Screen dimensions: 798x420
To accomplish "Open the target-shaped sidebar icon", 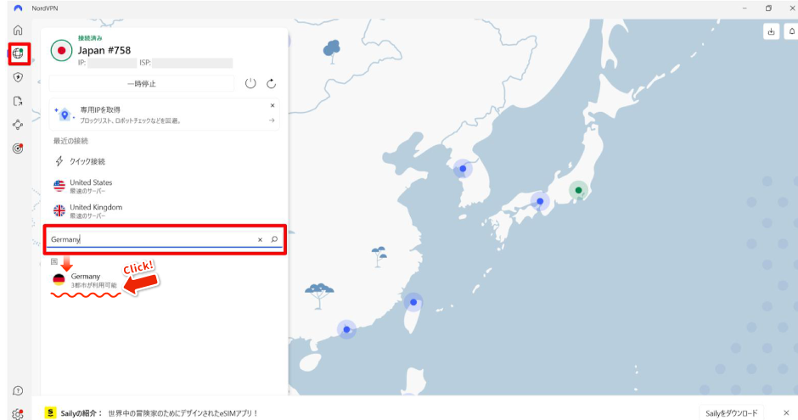I will [18, 148].
